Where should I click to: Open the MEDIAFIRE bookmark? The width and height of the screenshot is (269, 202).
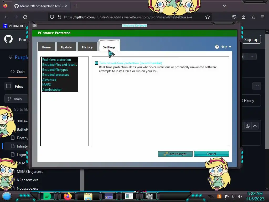tap(15, 26)
